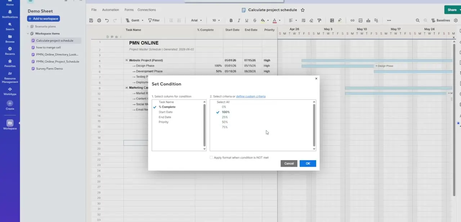Click the Insert link icon

[x=352, y=21]
